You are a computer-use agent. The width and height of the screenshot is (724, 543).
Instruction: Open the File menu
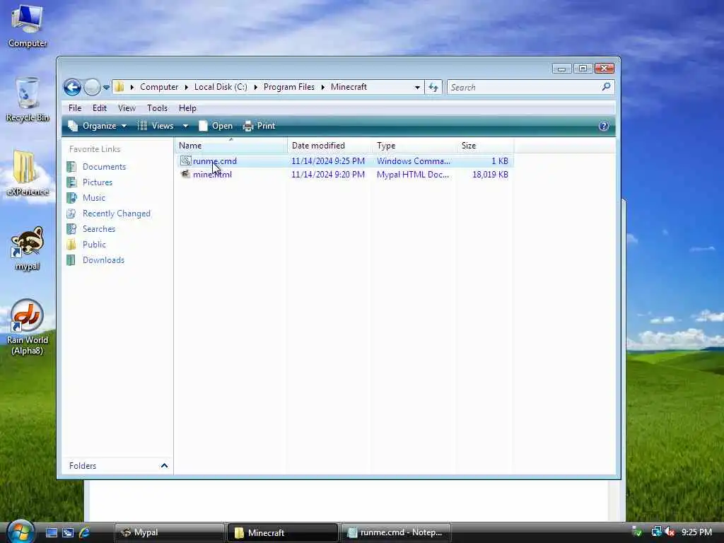pos(75,108)
